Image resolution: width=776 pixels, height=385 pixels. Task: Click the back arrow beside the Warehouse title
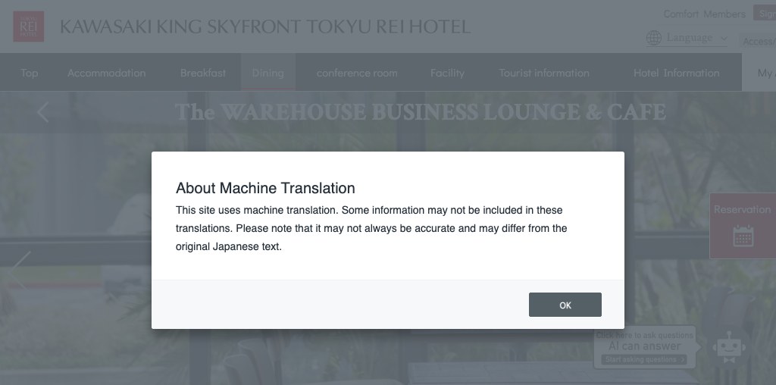43,112
